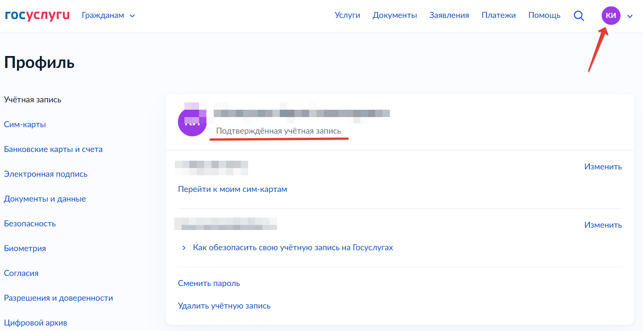Open the Безопасность section
Image resolution: width=643 pixels, height=331 pixels.
[x=29, y=223]
